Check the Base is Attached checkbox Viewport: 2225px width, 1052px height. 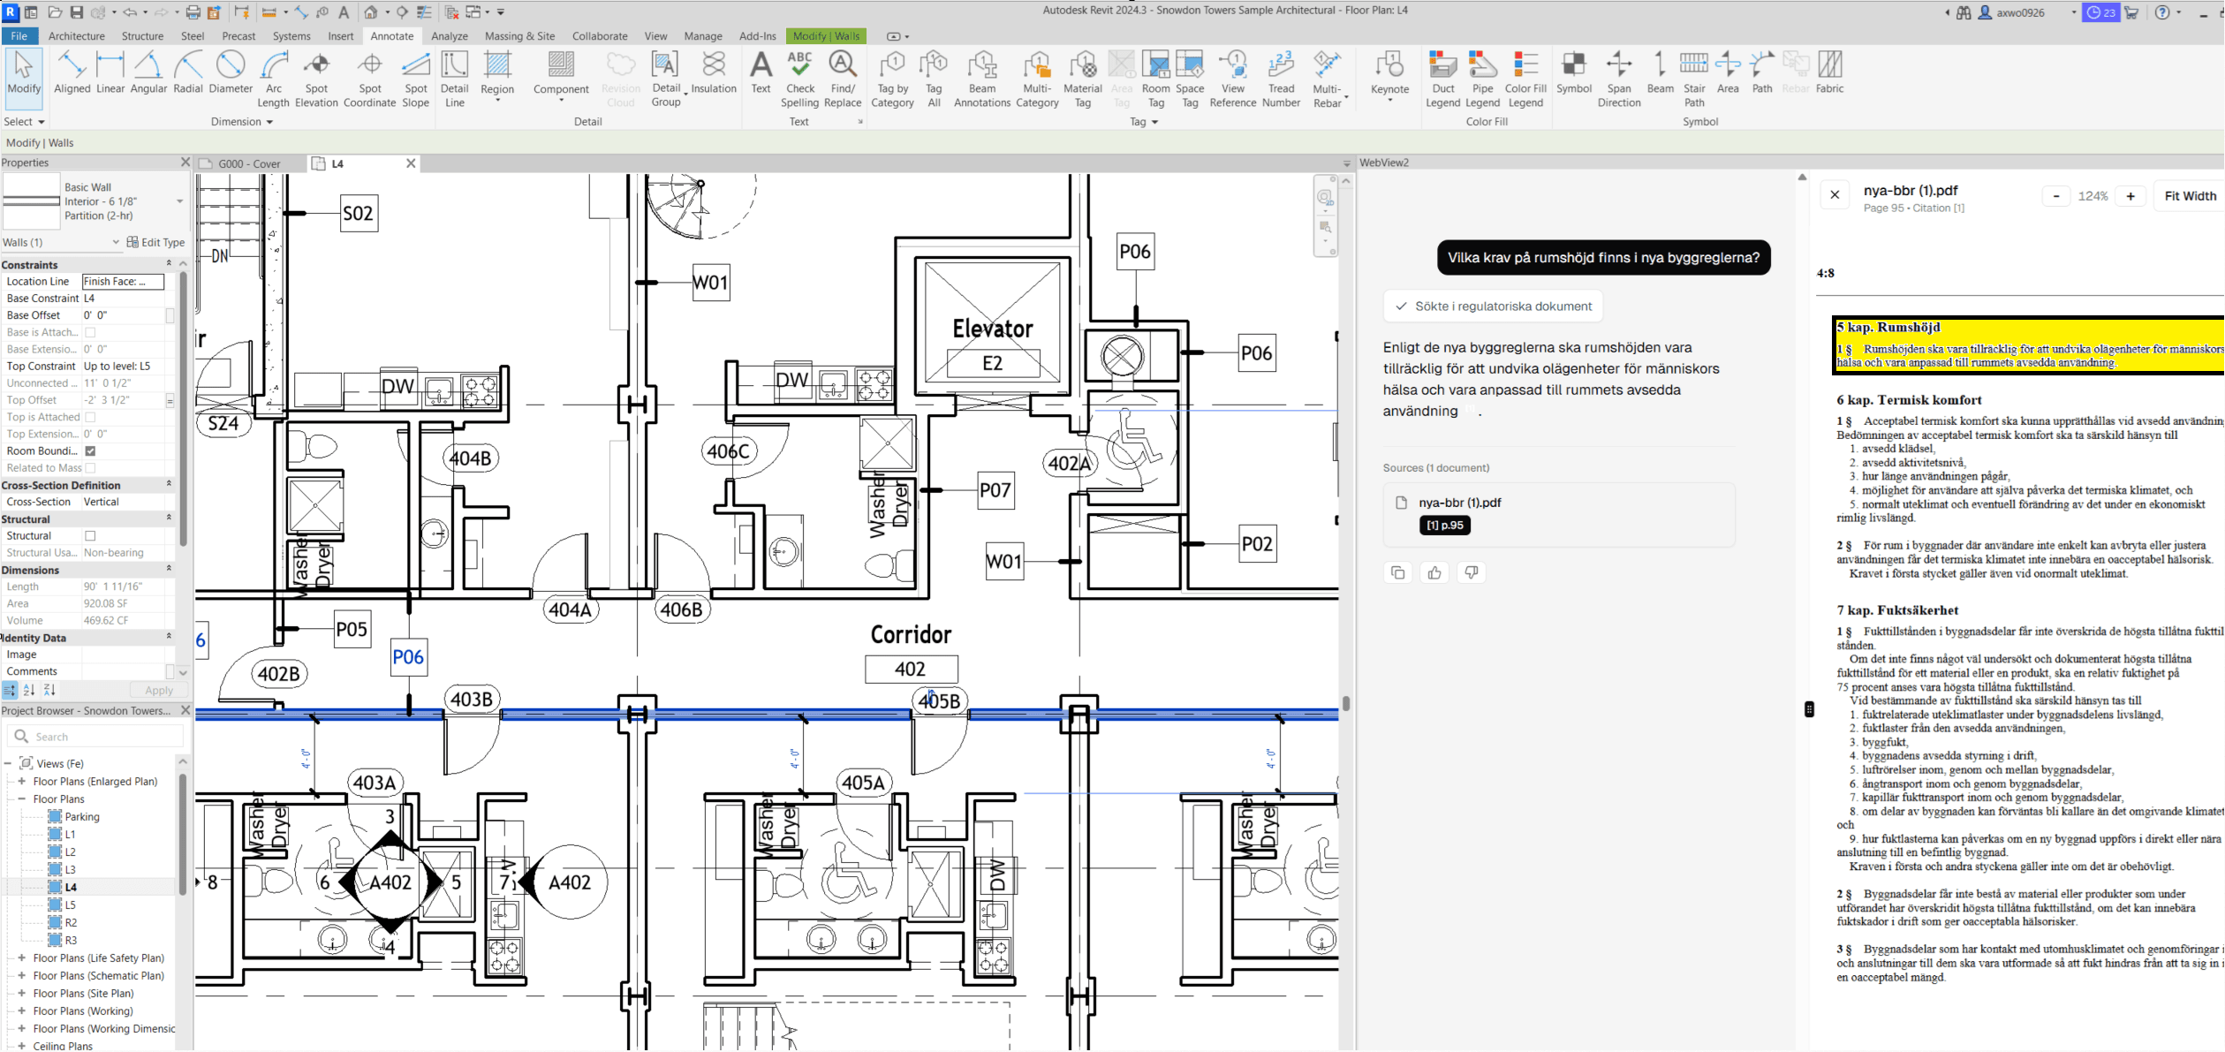[x=90, y=333]
